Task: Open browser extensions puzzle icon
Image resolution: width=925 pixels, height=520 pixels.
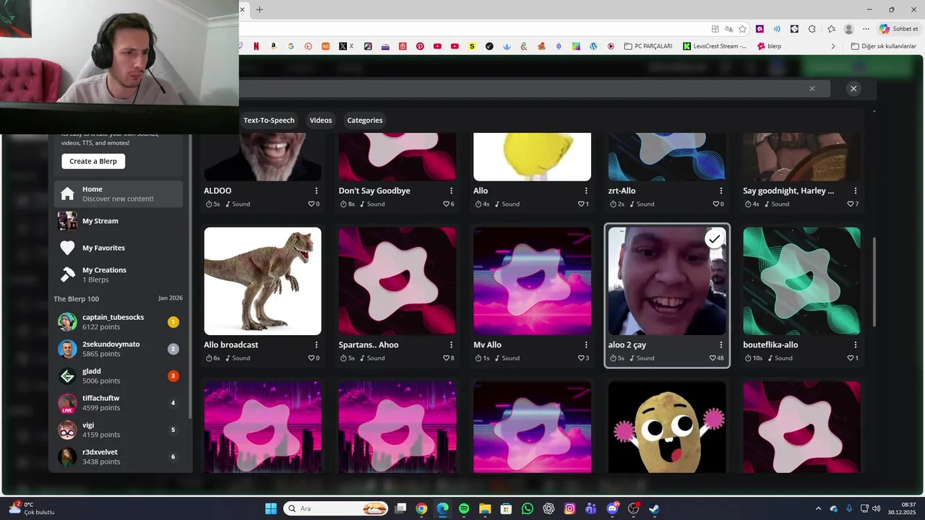Action: [x=812, y=29]
